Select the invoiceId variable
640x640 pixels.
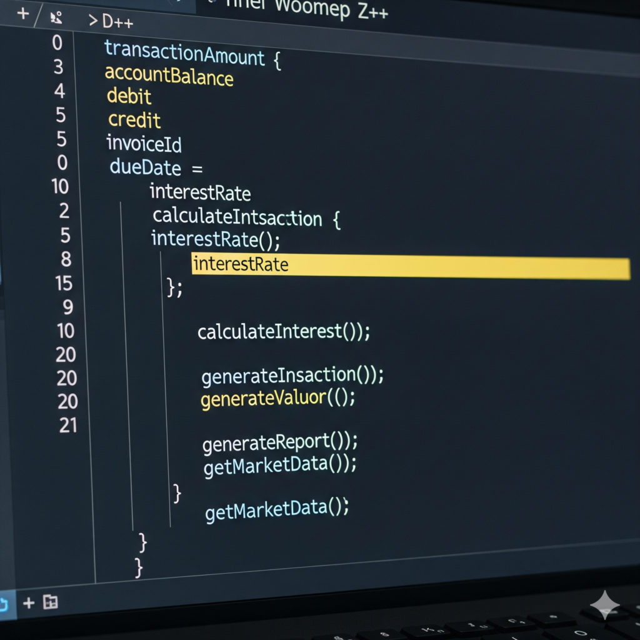pyautogui.click(x=144, y=144)
